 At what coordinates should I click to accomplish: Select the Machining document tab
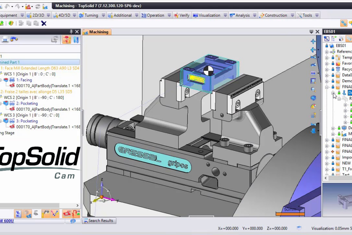[97, 32]
